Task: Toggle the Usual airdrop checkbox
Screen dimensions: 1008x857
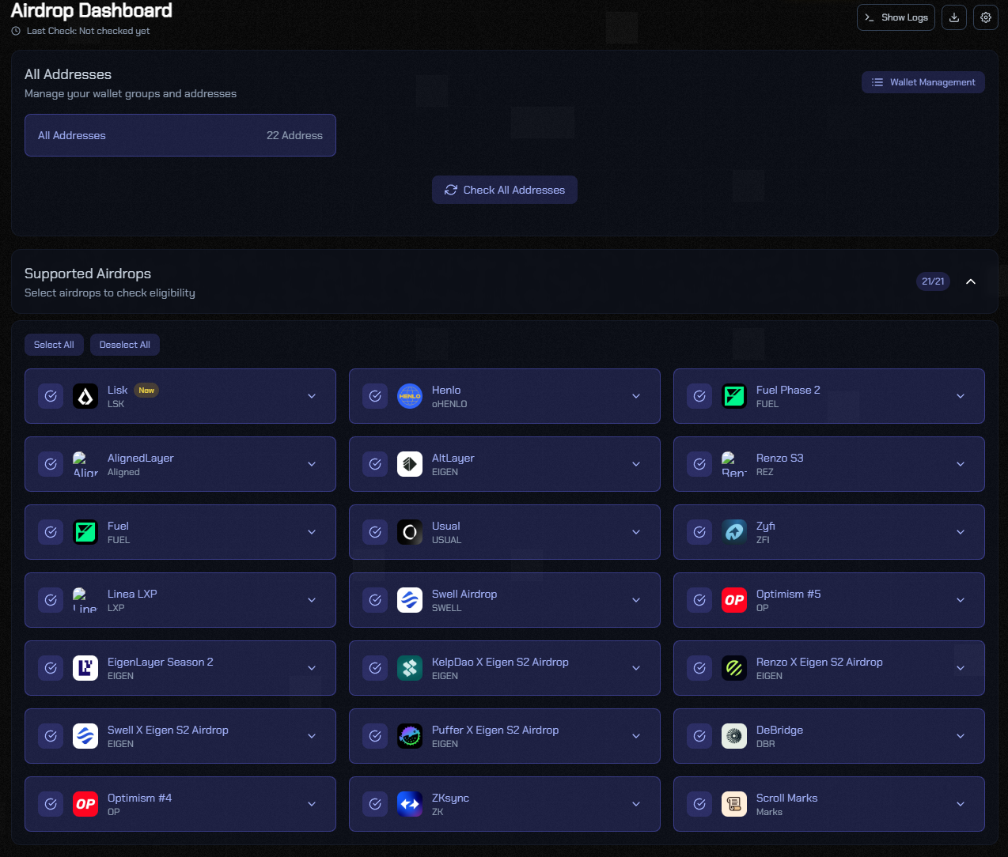Action: (x=375, y=532)
